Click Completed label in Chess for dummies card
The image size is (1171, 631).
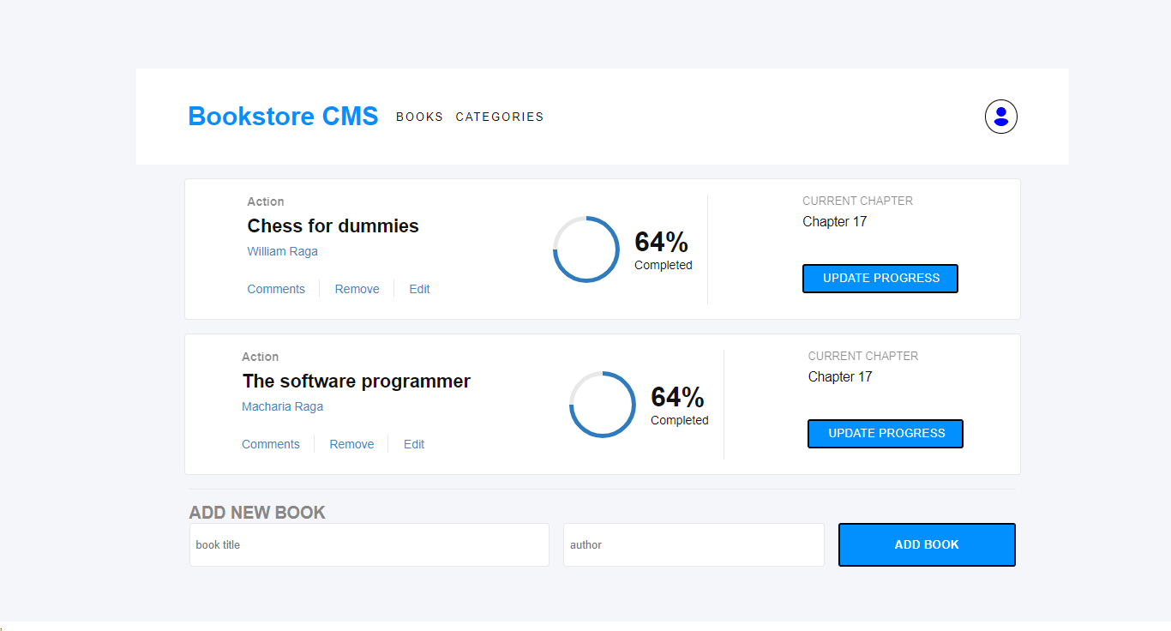pos(663,265)
